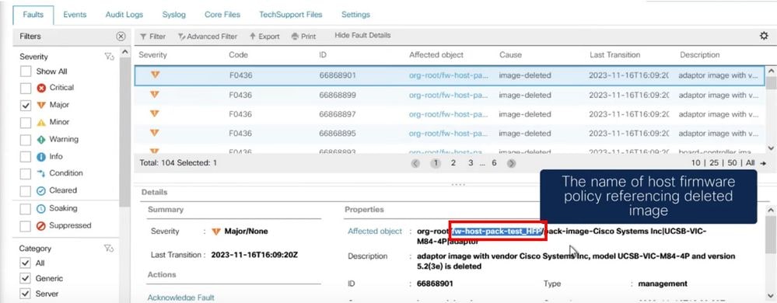Check the Soaking severity checkbox
Image resolution: width=777 pixels, height=303 pixels.
click(25, 208)
